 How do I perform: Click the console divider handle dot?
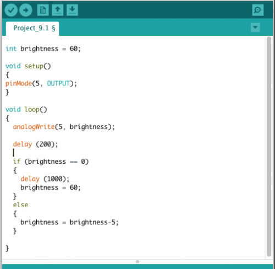[137, 262]
